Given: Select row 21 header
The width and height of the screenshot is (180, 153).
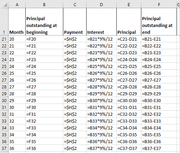Looking at the screenshot, I should click(x=4, y=39).
